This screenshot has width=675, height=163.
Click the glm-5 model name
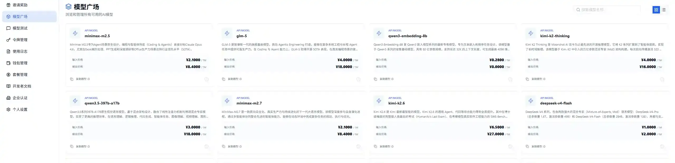click(x=242, y=36)
